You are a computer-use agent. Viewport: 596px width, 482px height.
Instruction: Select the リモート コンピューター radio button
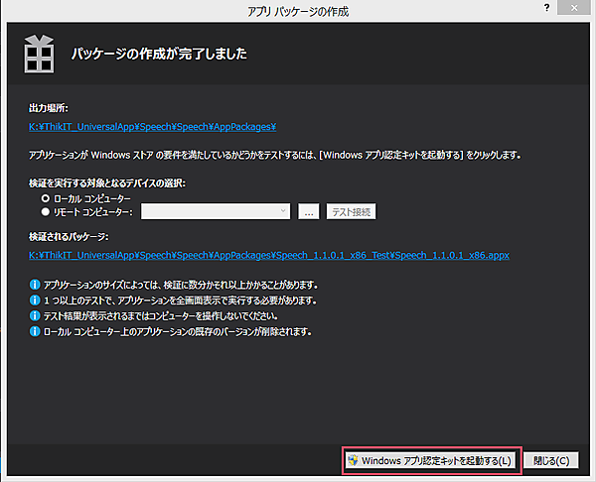coord(46,212)
